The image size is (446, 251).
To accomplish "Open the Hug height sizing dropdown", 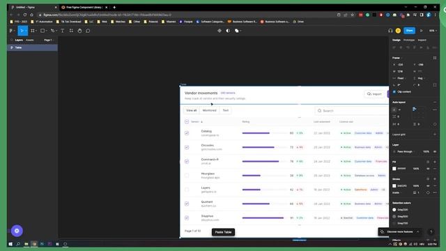I will coord(421,78).
